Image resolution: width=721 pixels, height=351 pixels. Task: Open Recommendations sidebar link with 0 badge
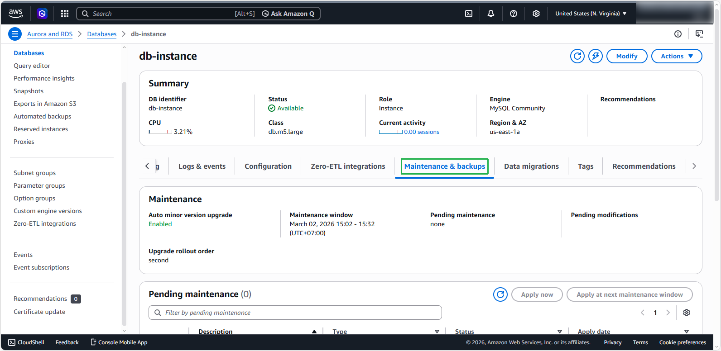[x=40, y=299]
